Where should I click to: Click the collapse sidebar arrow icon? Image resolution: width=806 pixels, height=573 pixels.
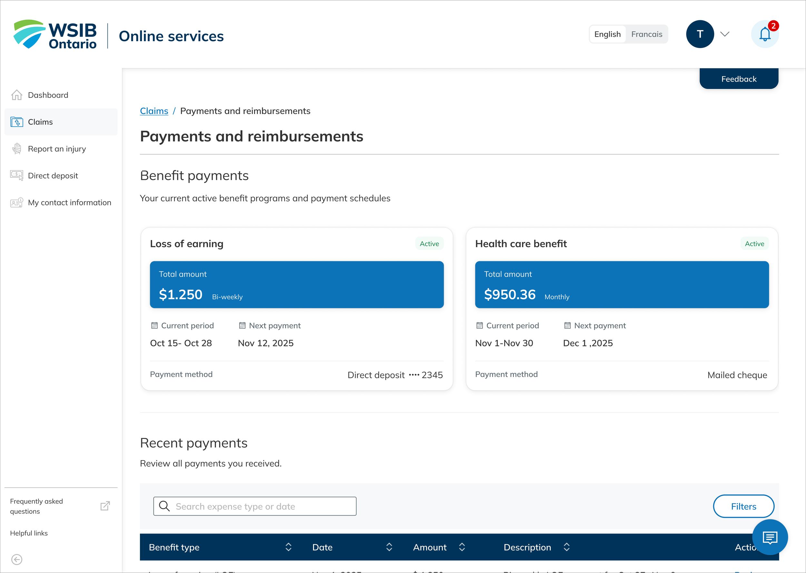pos(16,559)
